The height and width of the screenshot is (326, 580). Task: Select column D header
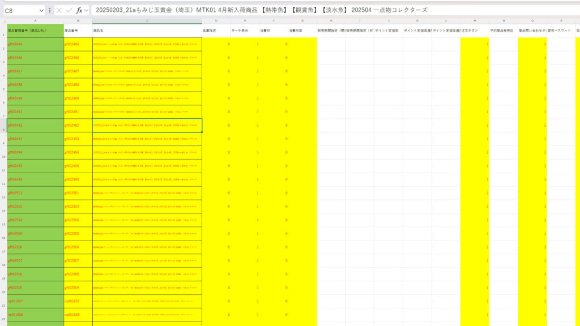(x=216, y=21)
